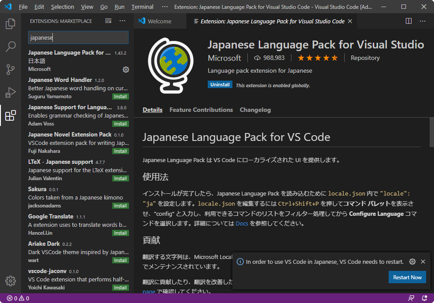Image resolution: width=434 pixels, height=303 pixels.
Task: Select Japanese Word Handler list entry
Action: coord(77,88)
